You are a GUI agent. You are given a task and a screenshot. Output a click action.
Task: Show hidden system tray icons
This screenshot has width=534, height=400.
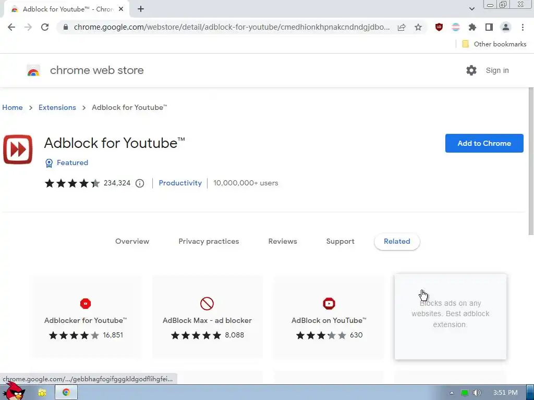tap(452, 393)
